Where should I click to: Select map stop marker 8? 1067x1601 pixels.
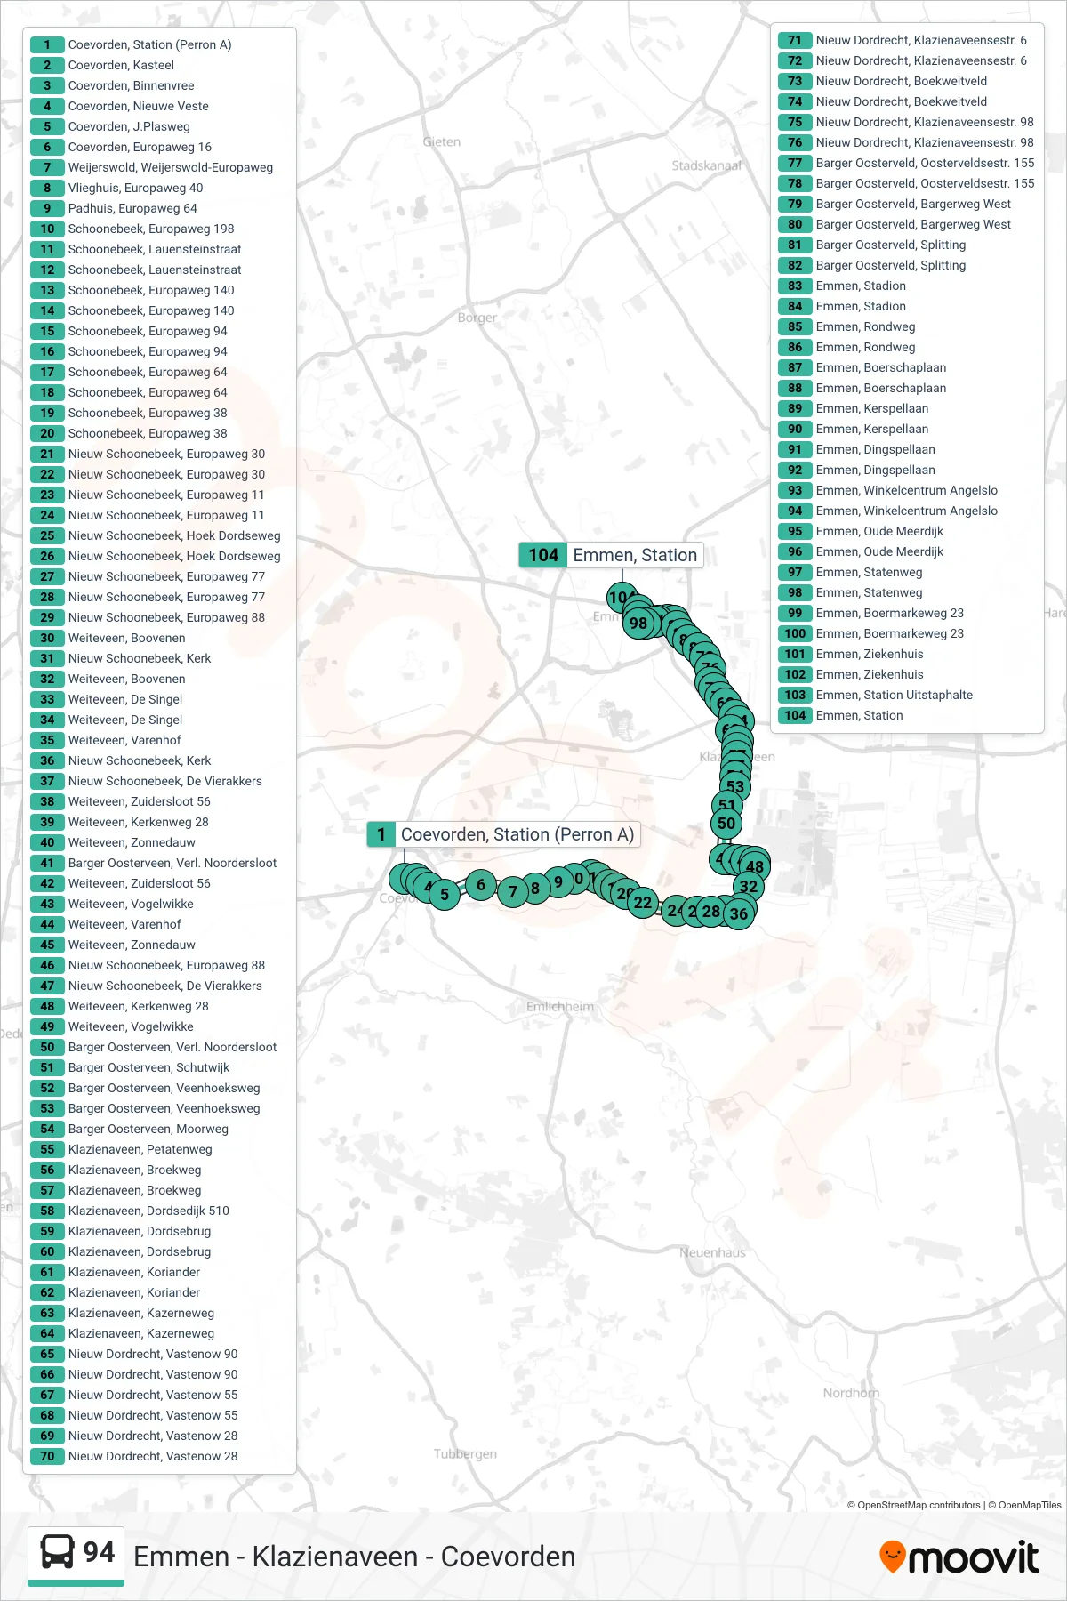pyautogui.click(x=535, y=888)
